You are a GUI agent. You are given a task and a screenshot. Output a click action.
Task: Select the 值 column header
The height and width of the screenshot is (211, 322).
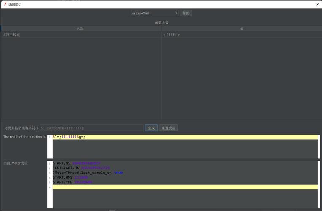tap(241, 29)
